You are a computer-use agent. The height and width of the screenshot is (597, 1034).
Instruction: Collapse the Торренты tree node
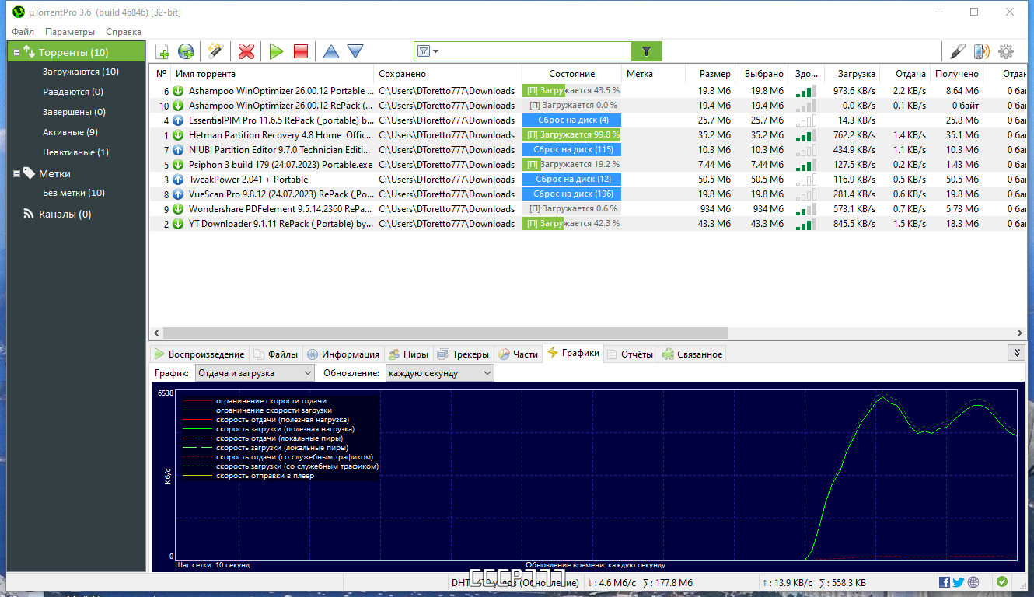(16, 52)
